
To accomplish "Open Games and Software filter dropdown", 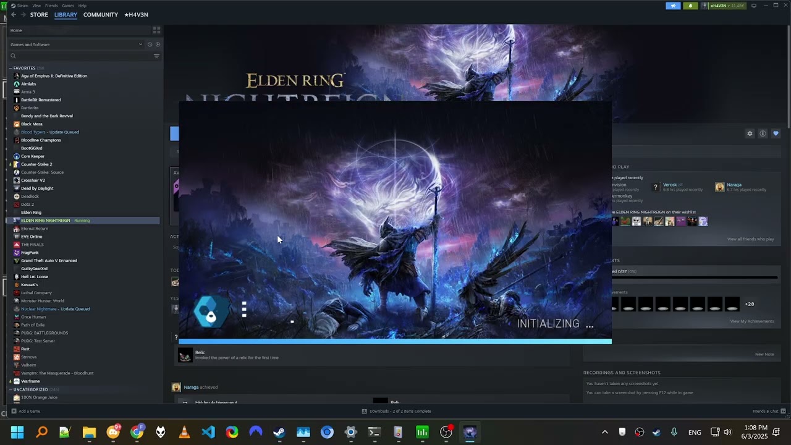I will [77, 44].
